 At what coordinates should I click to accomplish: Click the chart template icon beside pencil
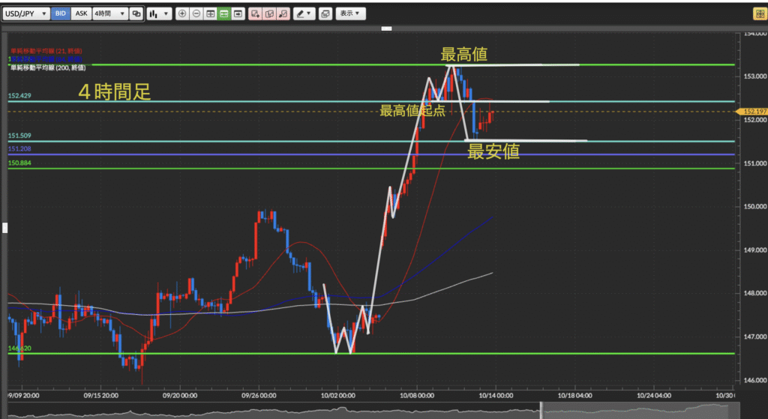click(325, 13)
